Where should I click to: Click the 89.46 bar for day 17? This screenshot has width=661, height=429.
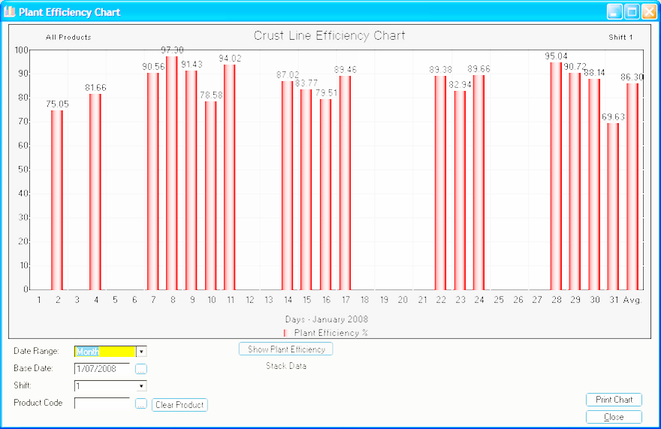[345, 183]
